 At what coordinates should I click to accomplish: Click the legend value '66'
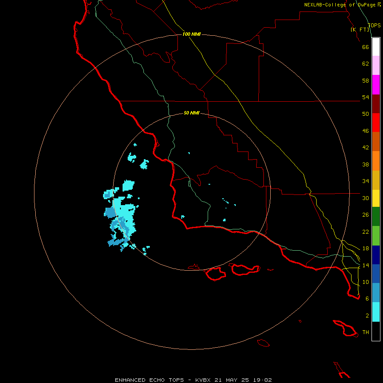(x=366, y=47)
